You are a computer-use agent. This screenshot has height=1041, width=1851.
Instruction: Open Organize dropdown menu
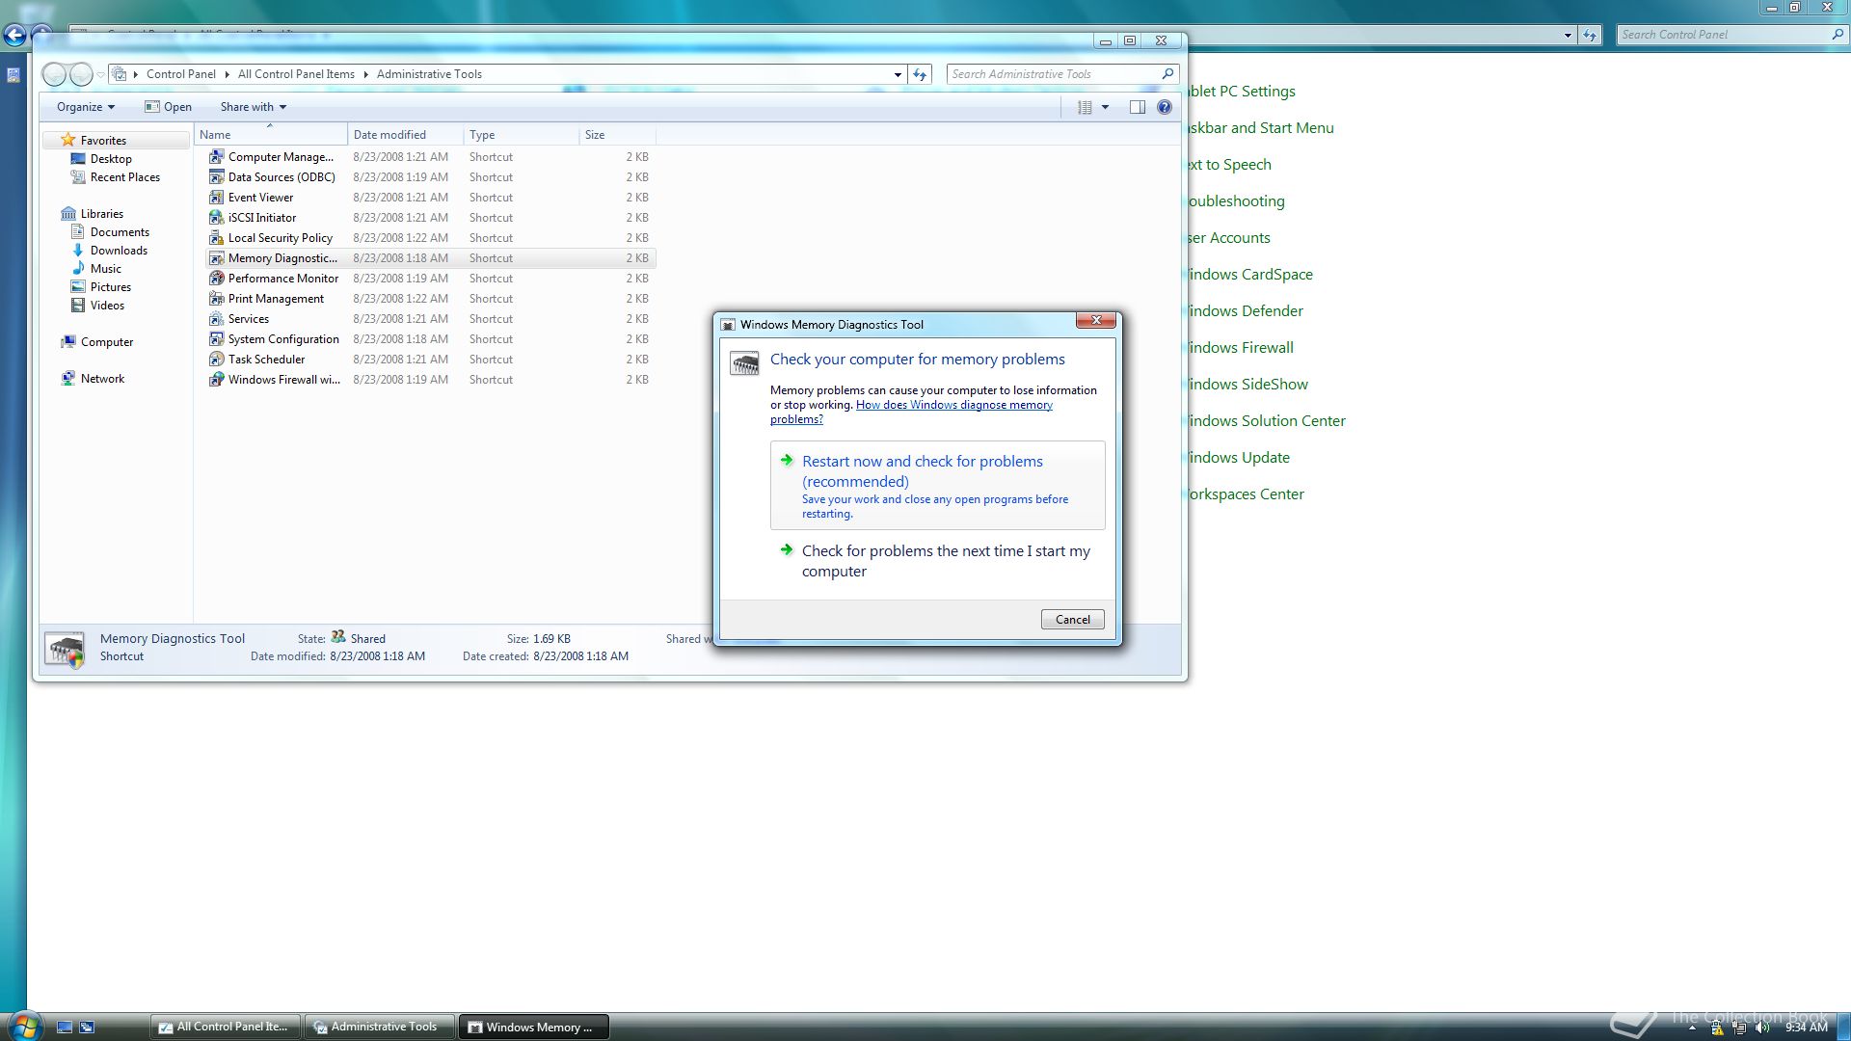pyautogui.click(x=85, y=107)
